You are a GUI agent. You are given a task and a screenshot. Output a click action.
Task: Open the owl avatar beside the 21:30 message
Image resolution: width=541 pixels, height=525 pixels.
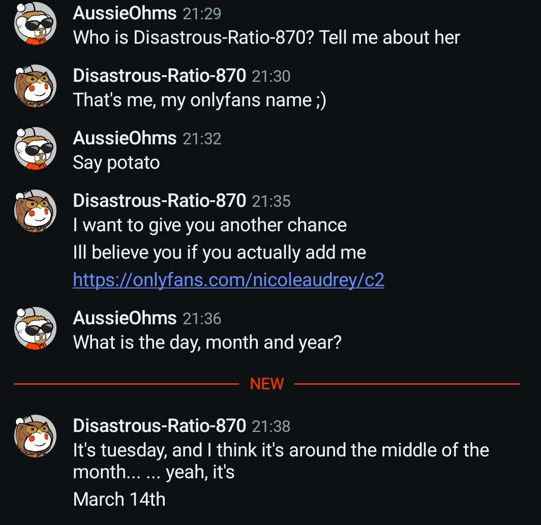(x=35, y=87)
